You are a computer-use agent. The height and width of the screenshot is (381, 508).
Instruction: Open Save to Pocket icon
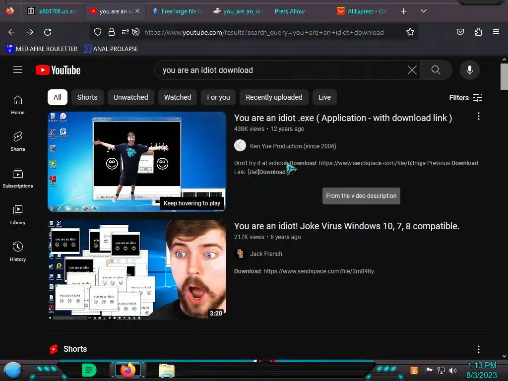tap(460, 32)
